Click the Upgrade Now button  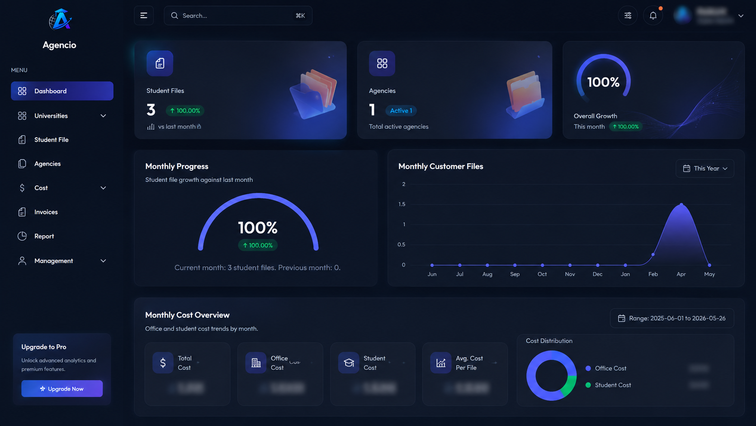pos(62,388)
